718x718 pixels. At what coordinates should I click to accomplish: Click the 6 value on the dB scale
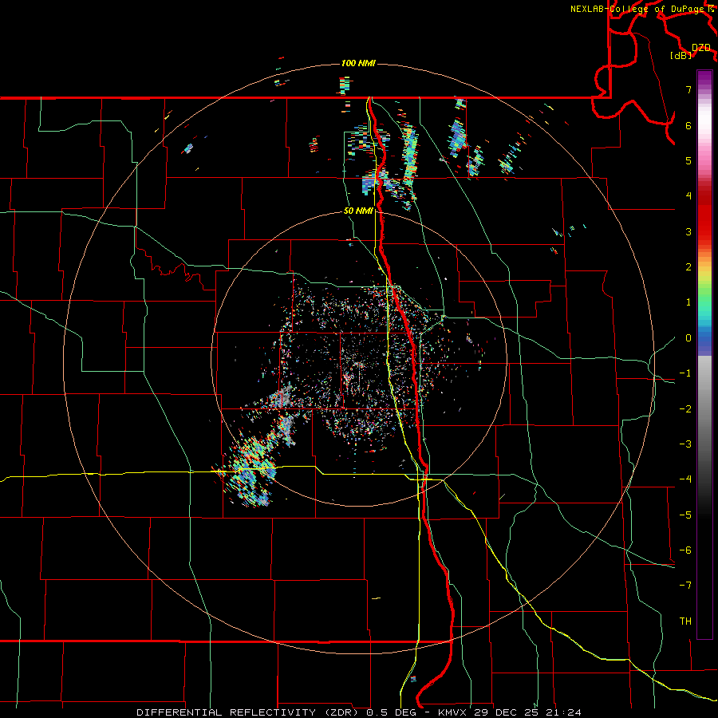tap(688, 125)
